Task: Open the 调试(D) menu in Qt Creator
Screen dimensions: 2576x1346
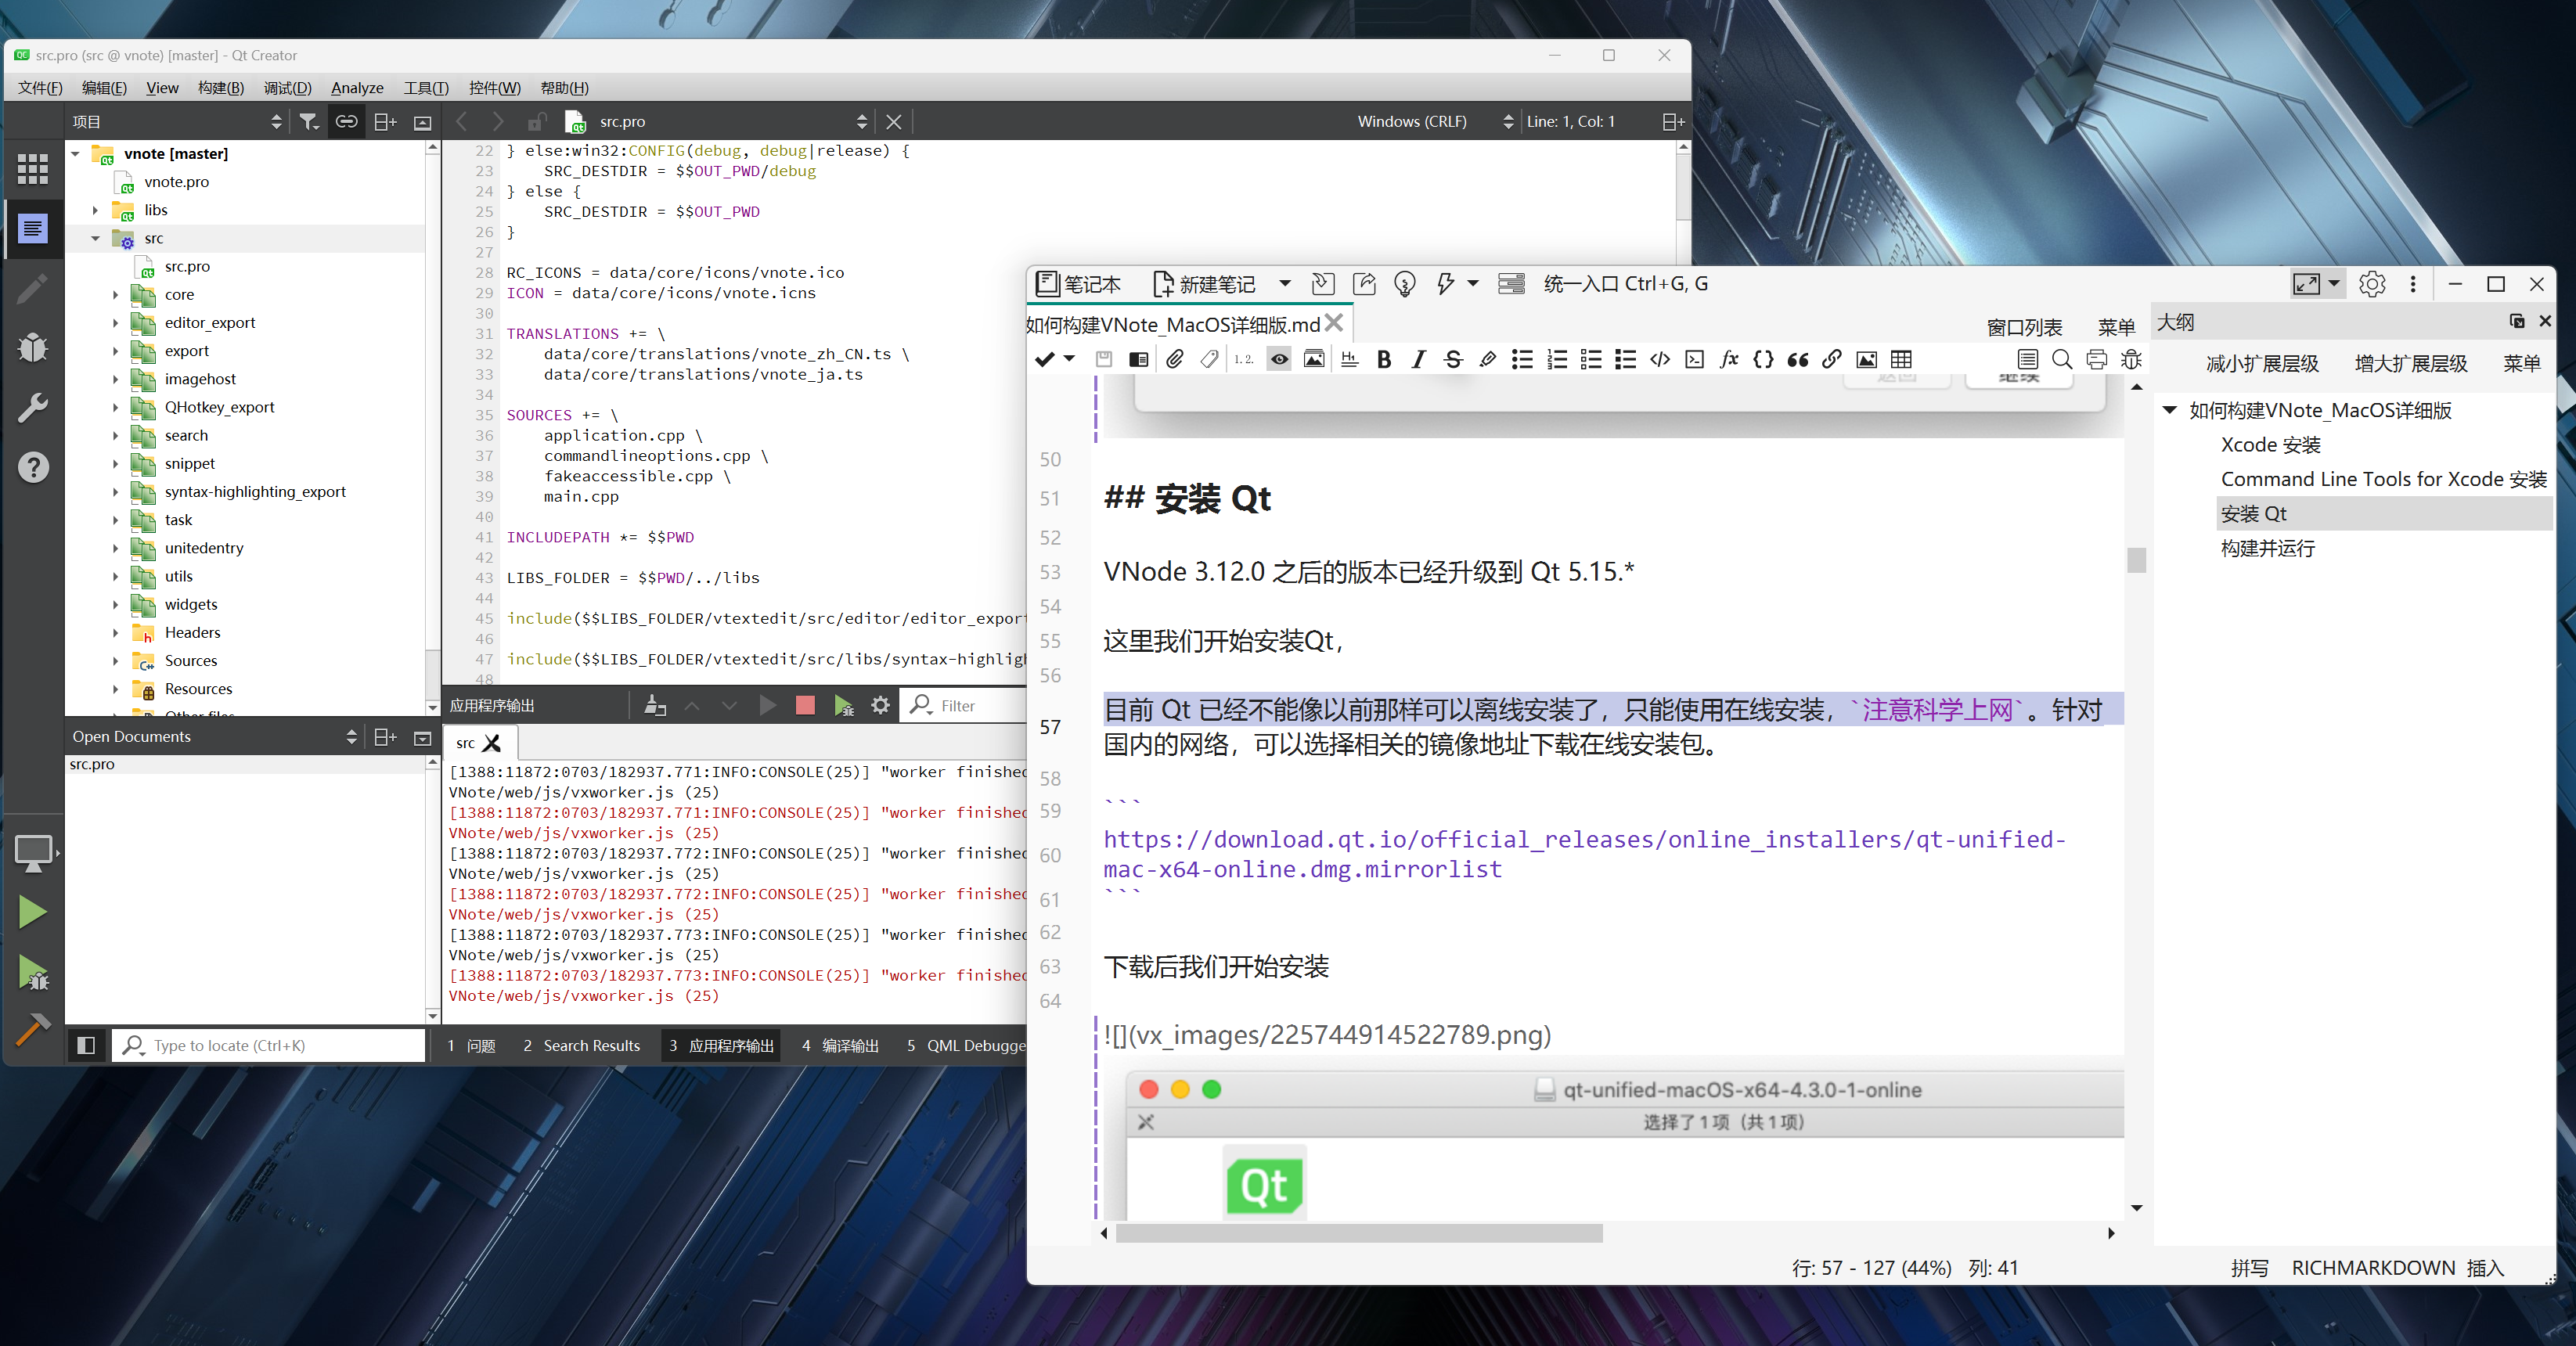Action: 287,88
